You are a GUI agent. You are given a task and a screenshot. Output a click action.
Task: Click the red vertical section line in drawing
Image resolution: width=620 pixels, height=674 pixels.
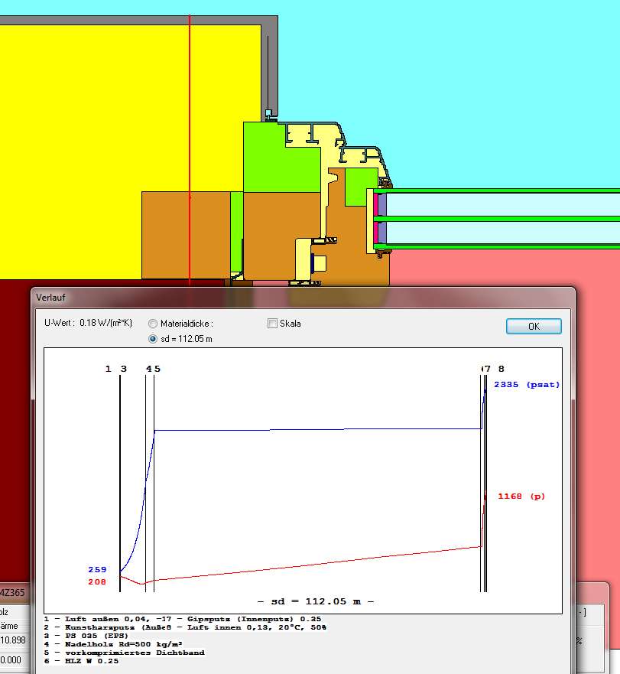(190, 151)
